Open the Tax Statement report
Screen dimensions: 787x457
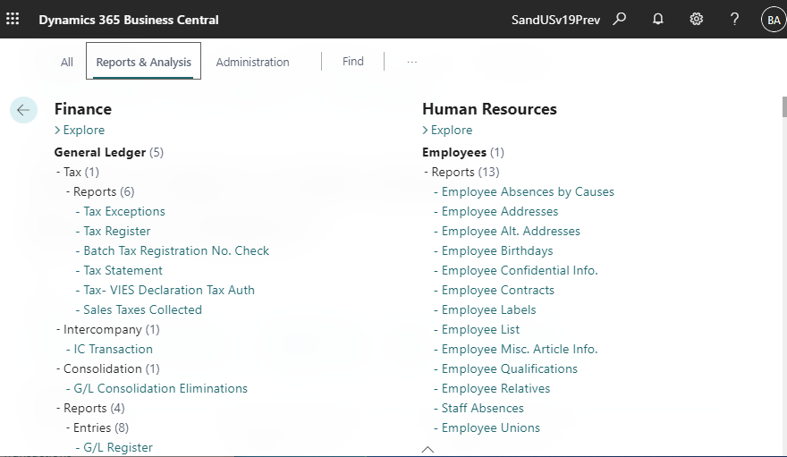(123, 270)
